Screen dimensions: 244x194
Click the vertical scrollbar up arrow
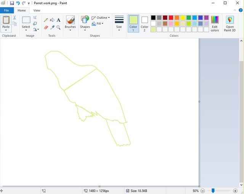coord(241,41)
